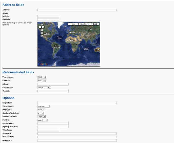The image size is (175, 143).
Task: Click the Google logo on the map
Action: pyautogui.click(x=43, y=64)
